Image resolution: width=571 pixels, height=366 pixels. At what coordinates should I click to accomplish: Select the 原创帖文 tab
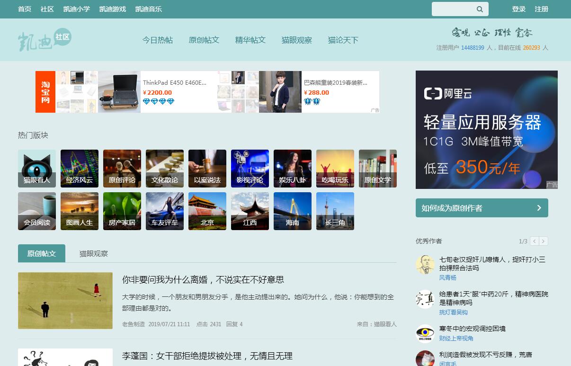click(x=42, y=254)
